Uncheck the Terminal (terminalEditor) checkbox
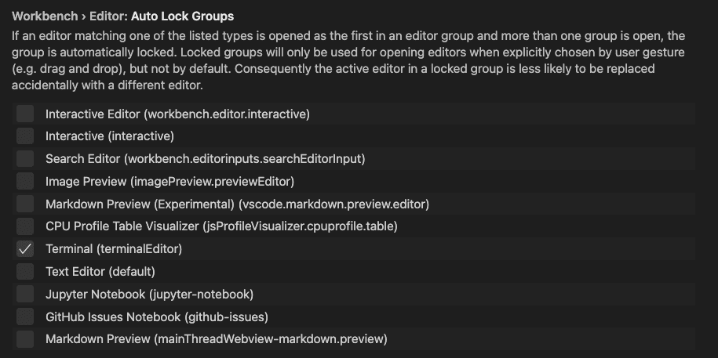Viewport: 718px width, 358px height. point(25,249)
